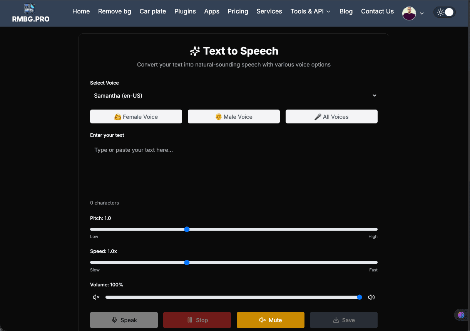
Task: Click the muted speaker icon beside volume slider
Action: click(96, 297)
